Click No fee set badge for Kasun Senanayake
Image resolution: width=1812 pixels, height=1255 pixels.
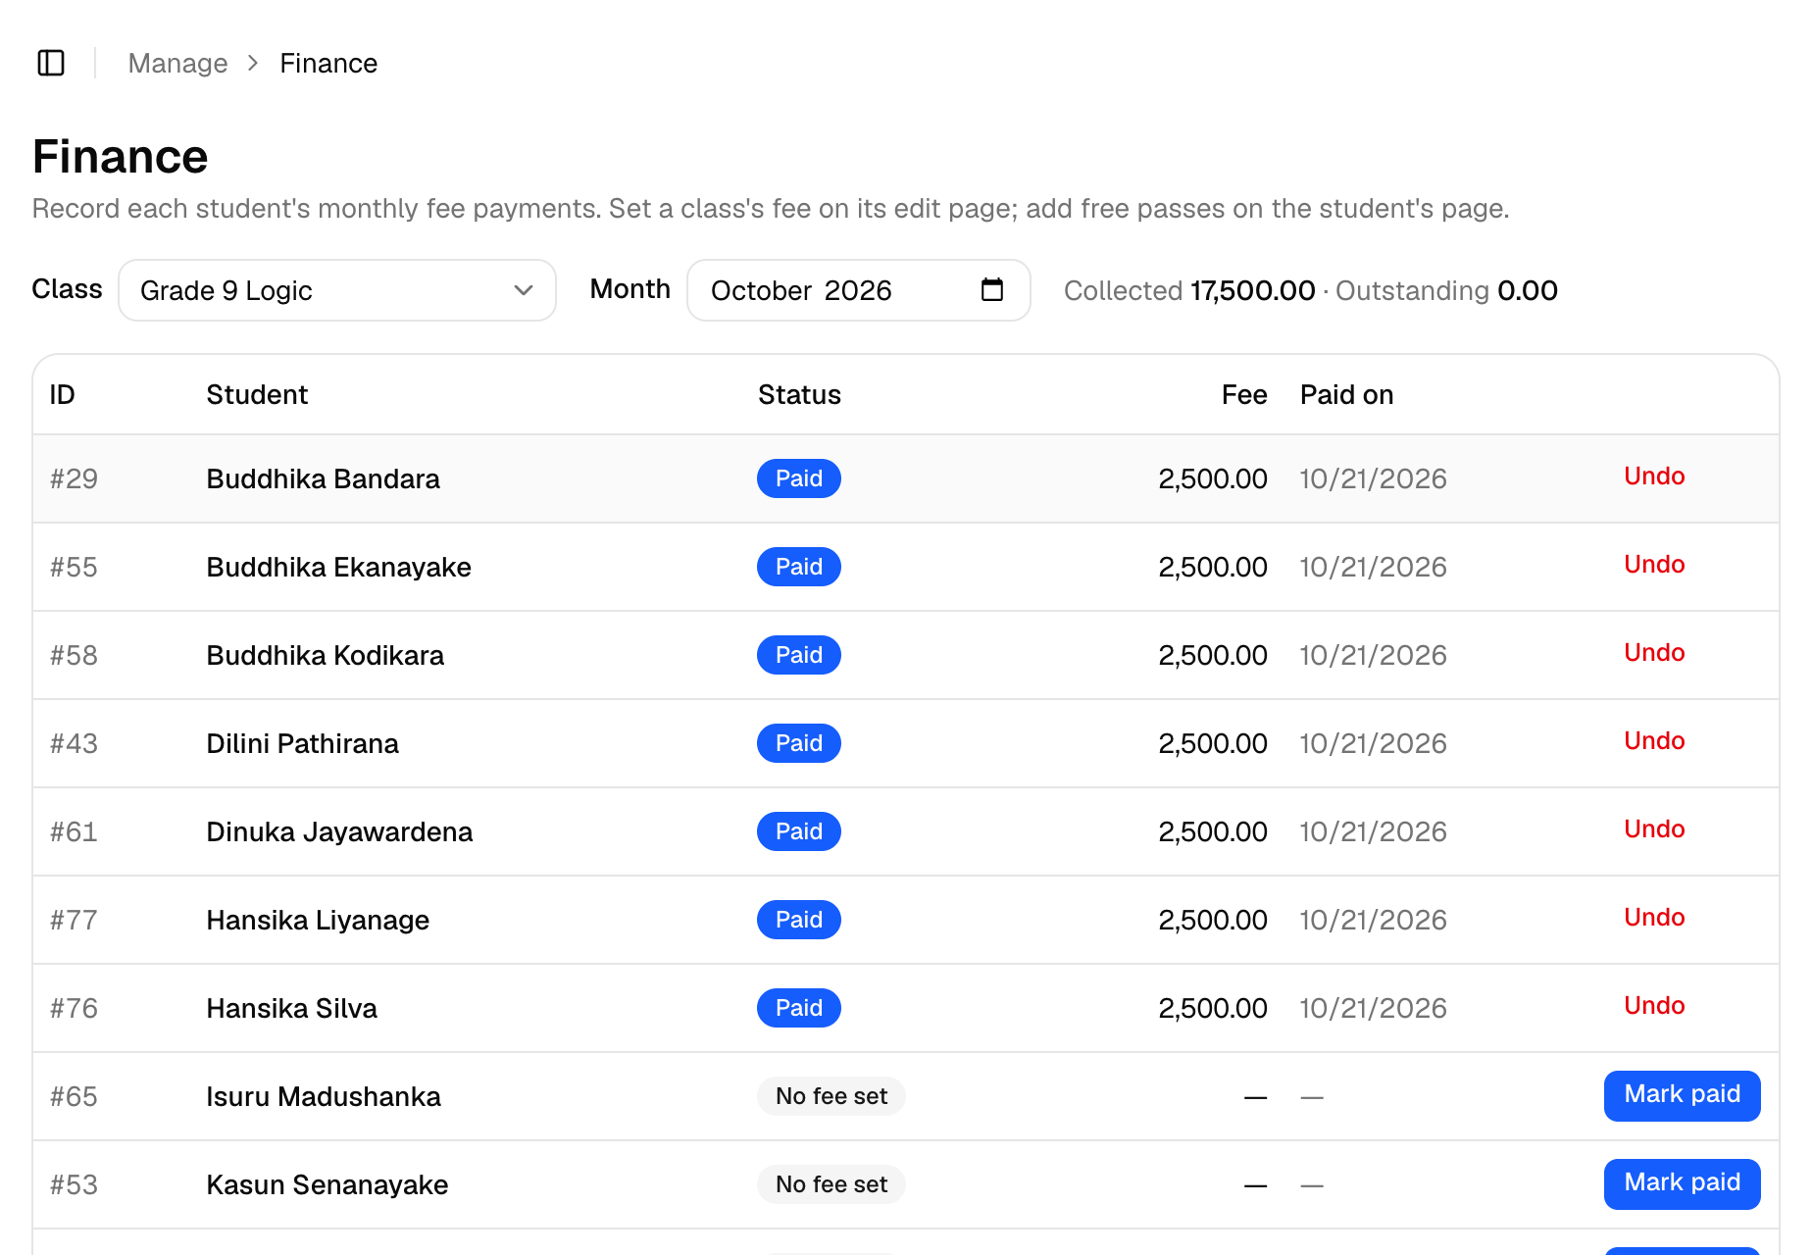click(831, 1184)
